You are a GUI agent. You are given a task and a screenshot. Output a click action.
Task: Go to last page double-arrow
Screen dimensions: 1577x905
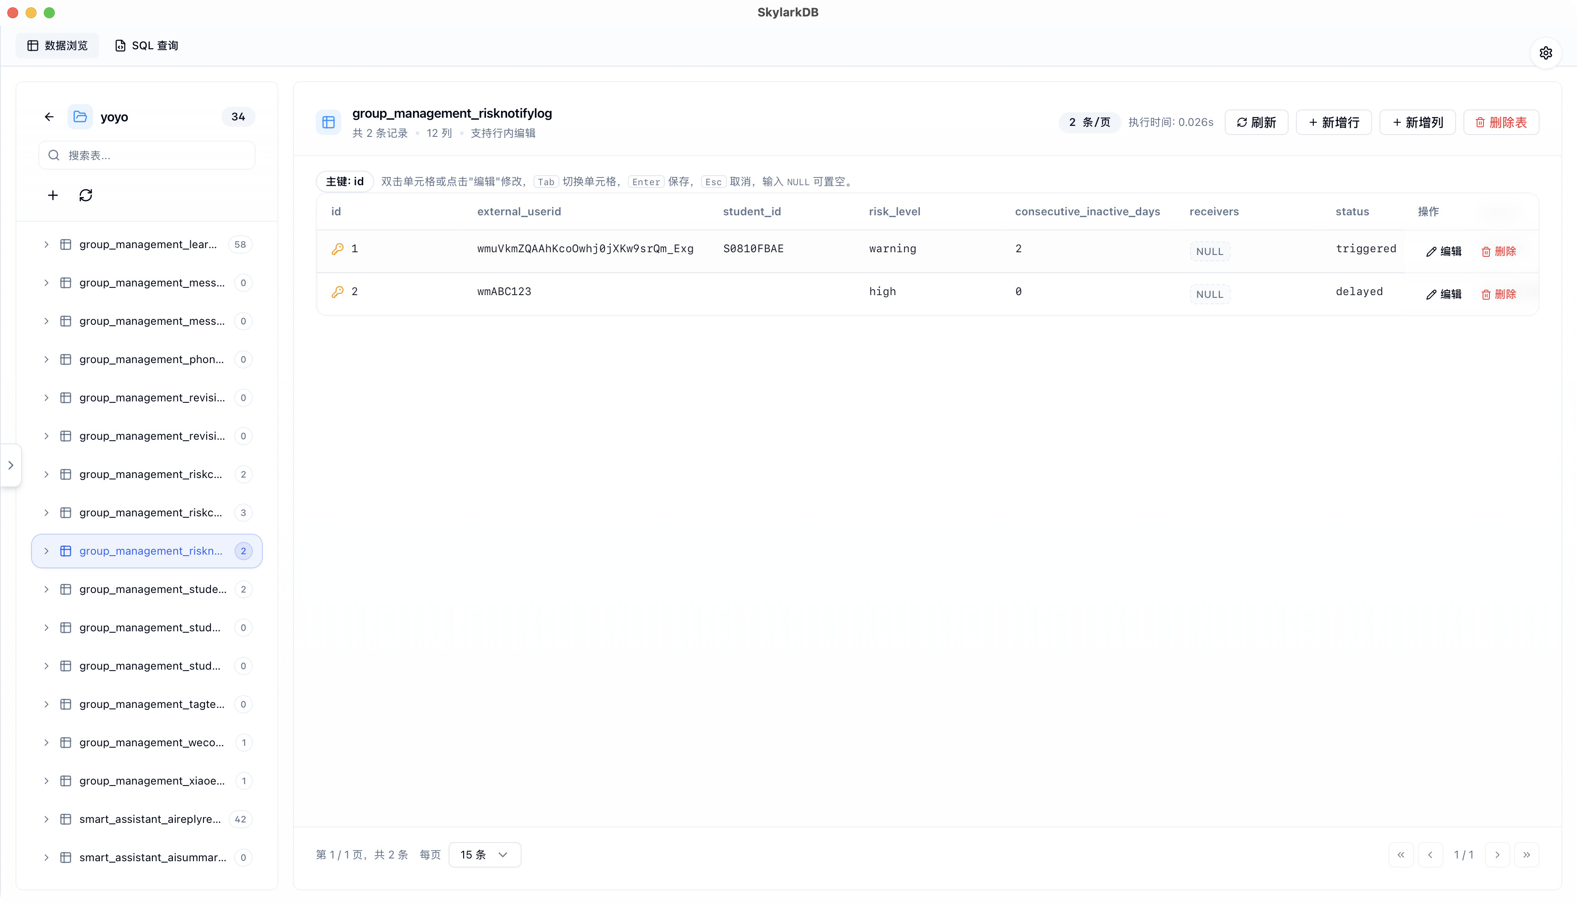click(x=1526, y=855)
